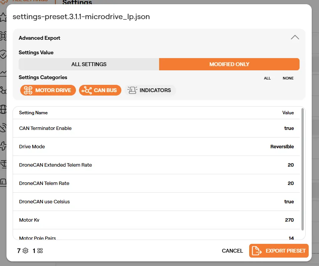Viewport: 319px width, 266px height.
Task: Click the true value for DroneCAN use Celsius
Action: 289,201
